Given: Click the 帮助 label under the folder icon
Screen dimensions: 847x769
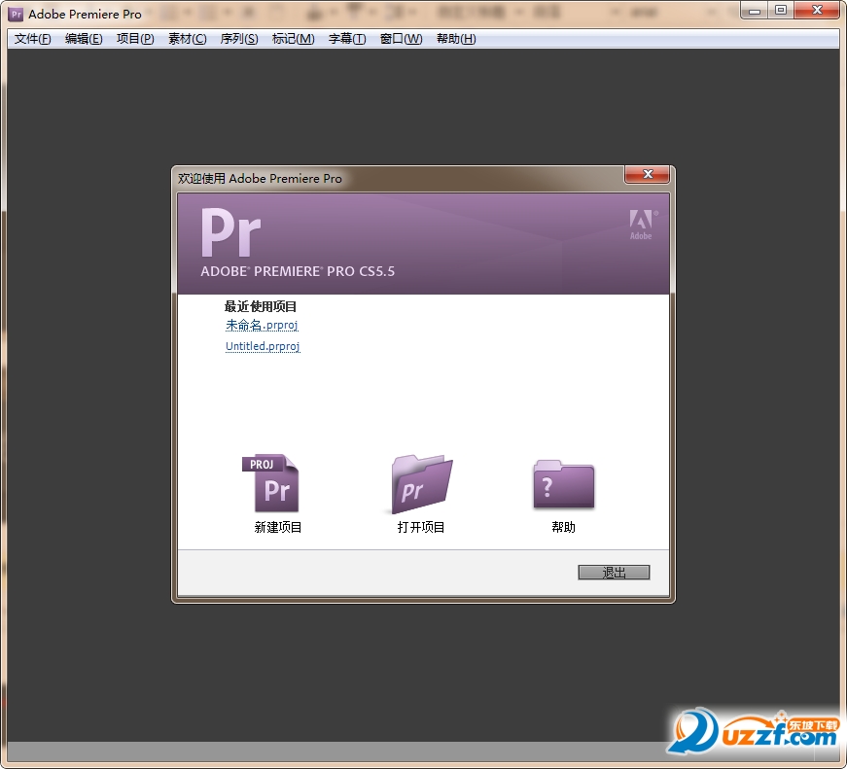Looking at the screenshot, I should click(x=563, y=527).
